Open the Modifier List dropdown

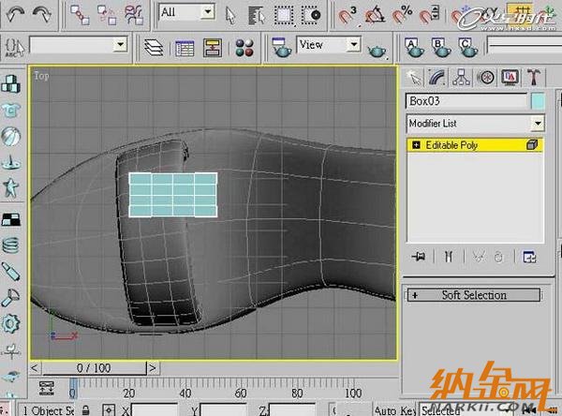[x=537, y=123]
